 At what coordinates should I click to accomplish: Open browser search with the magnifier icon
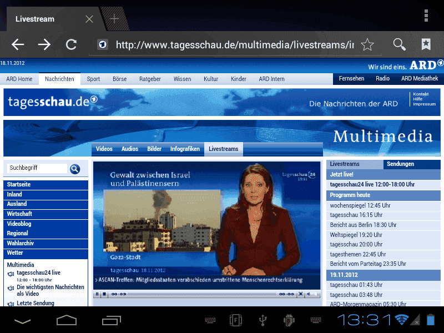coord(399,44)
